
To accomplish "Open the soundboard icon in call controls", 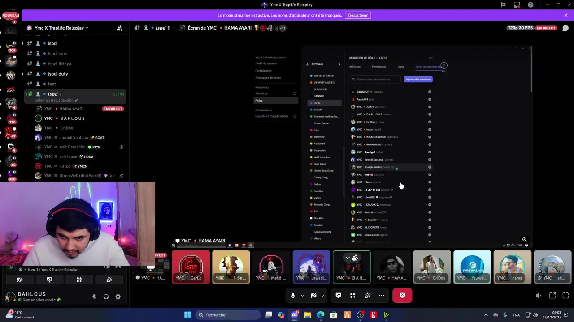I will [x=367, y=295].
